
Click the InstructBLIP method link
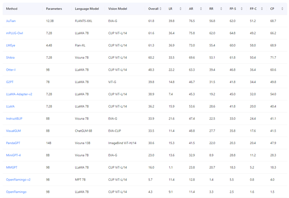pos(15,118)
